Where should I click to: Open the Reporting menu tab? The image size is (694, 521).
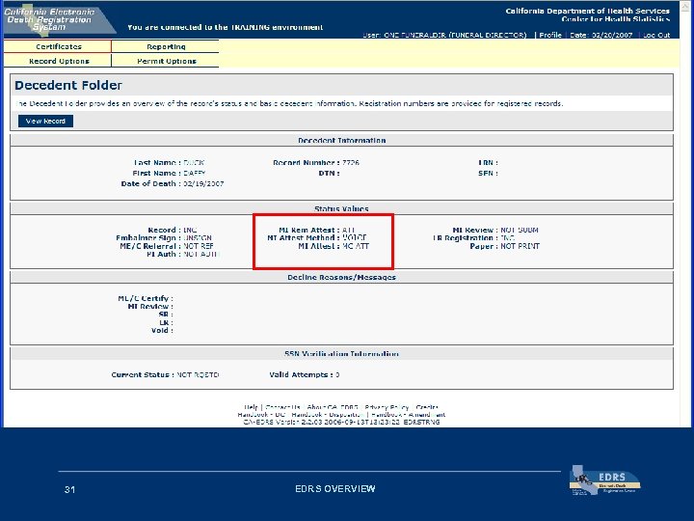coord(166,46)
